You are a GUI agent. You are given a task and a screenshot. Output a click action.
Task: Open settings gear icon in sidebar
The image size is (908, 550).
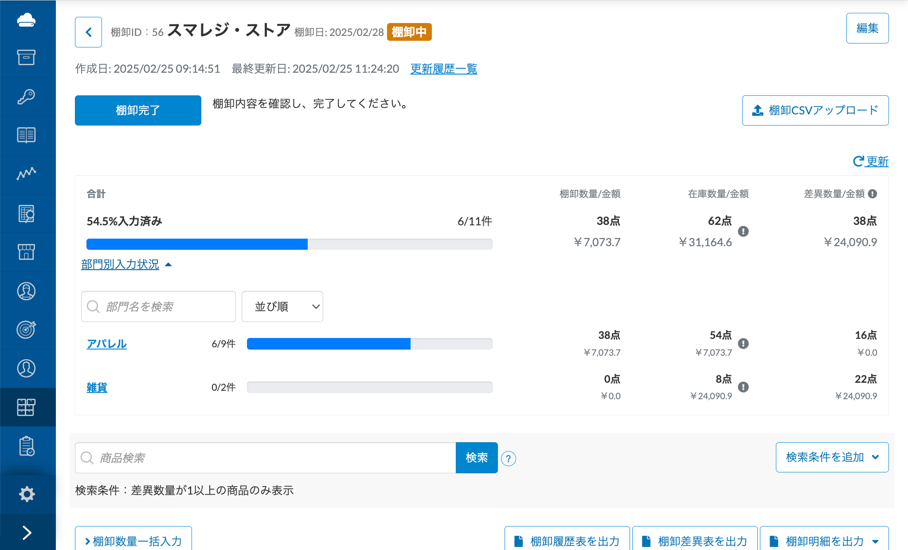pyautogui.click(x=27, y=494)
